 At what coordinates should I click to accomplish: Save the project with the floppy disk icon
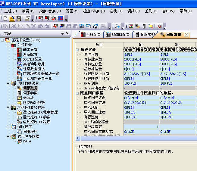(x=18, y=18)
